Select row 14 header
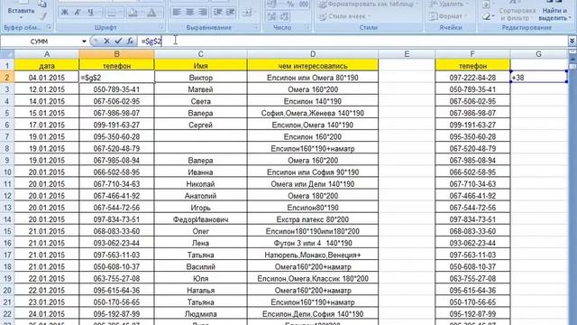The image size is (577, 325). click(x=7, y=219)
